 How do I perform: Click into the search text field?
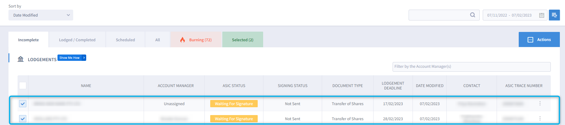[x=439, y=15]
